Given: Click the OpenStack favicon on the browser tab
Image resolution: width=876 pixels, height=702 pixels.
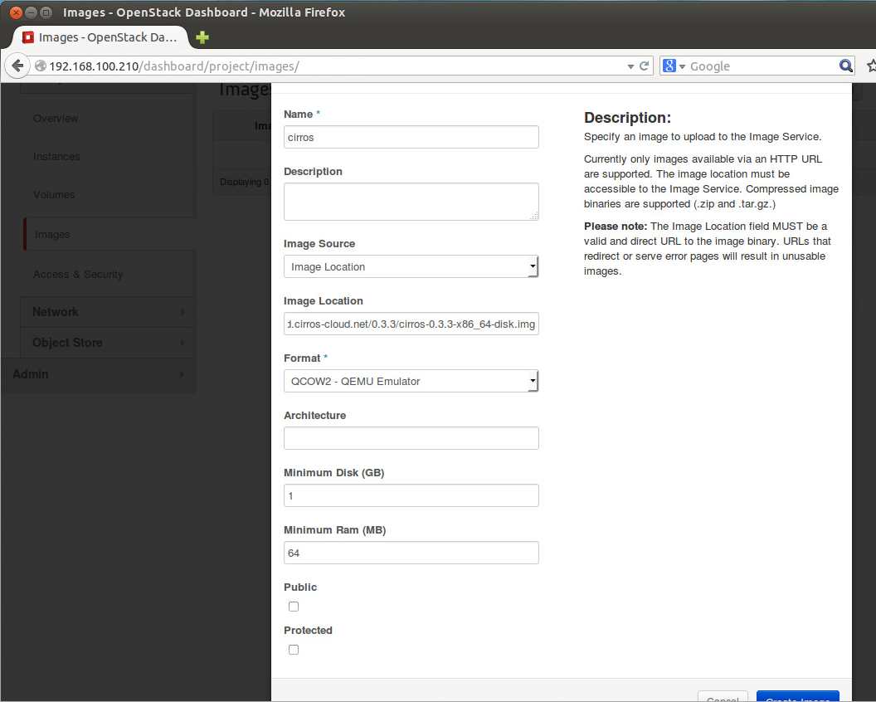Looking at the screenshot, I should [26, 37].
